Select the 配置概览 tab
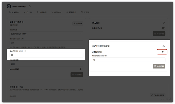 (x=71, y=12)
